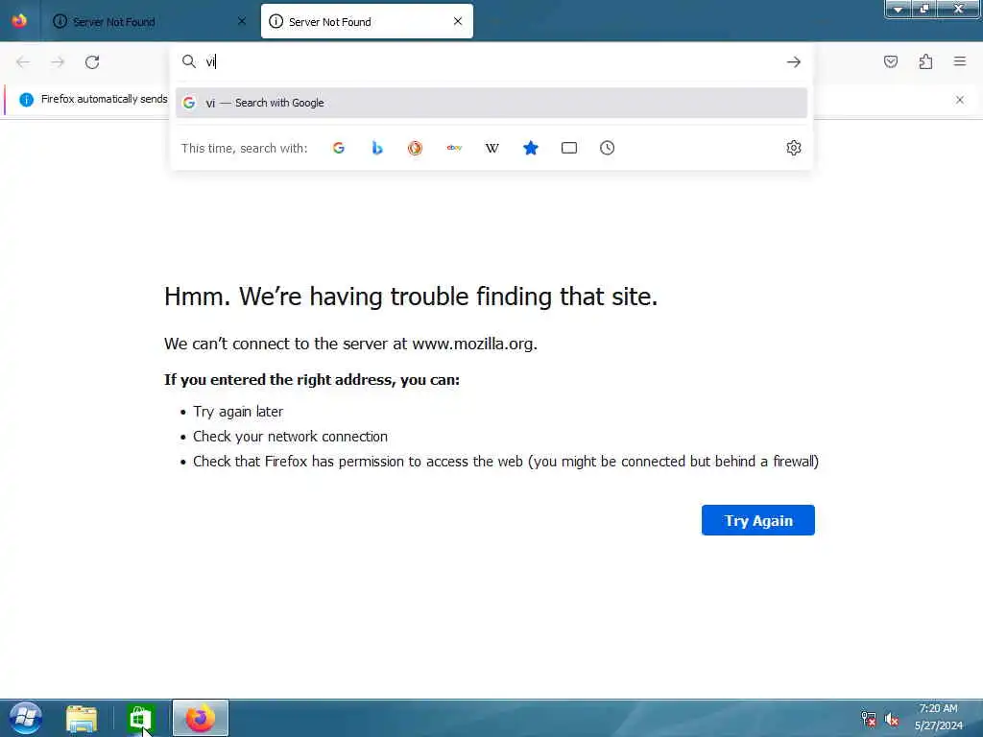This screenshot has width=983, height=737.
Task: Click the 'Check your network connection' bullet
Action: click(x=290, y=437)
